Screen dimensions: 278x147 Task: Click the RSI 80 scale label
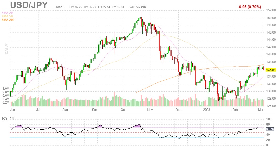click(268, 124)
